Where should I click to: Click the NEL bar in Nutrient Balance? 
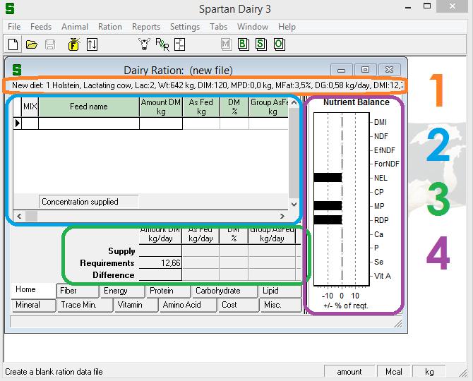coord(328,178)
